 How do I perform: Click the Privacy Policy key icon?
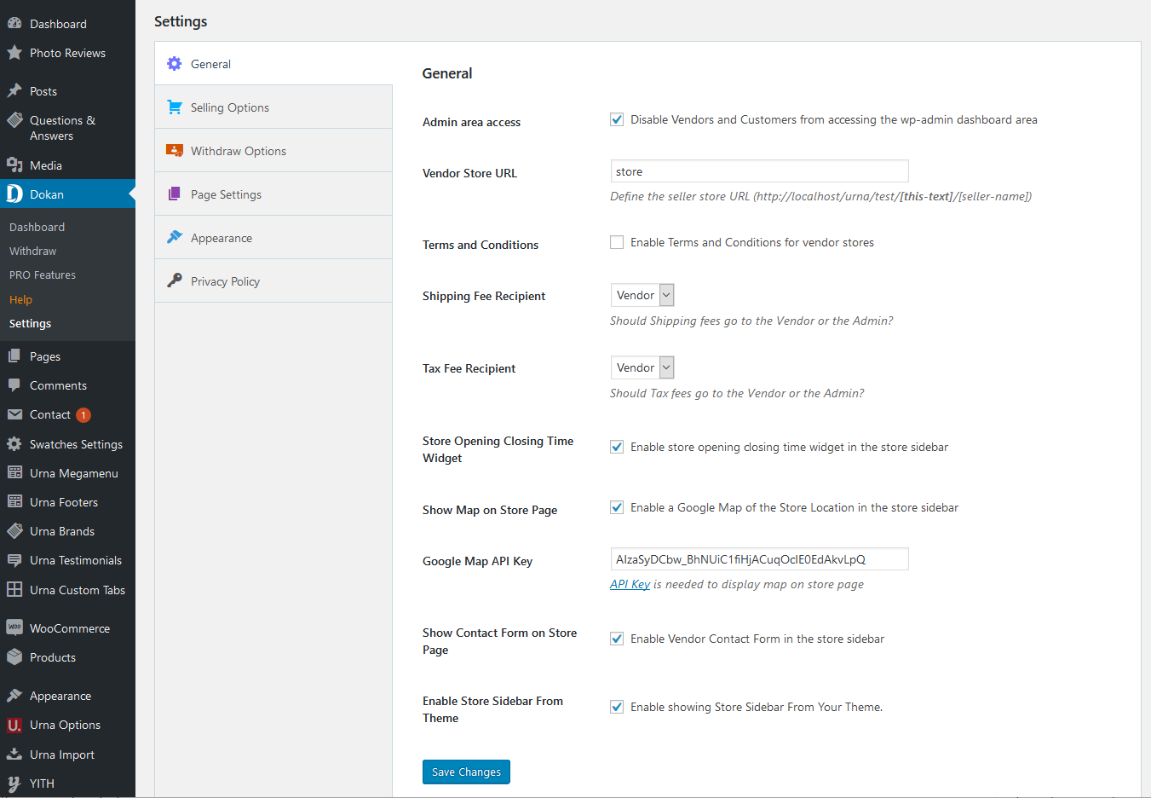[x=175, y=280]
